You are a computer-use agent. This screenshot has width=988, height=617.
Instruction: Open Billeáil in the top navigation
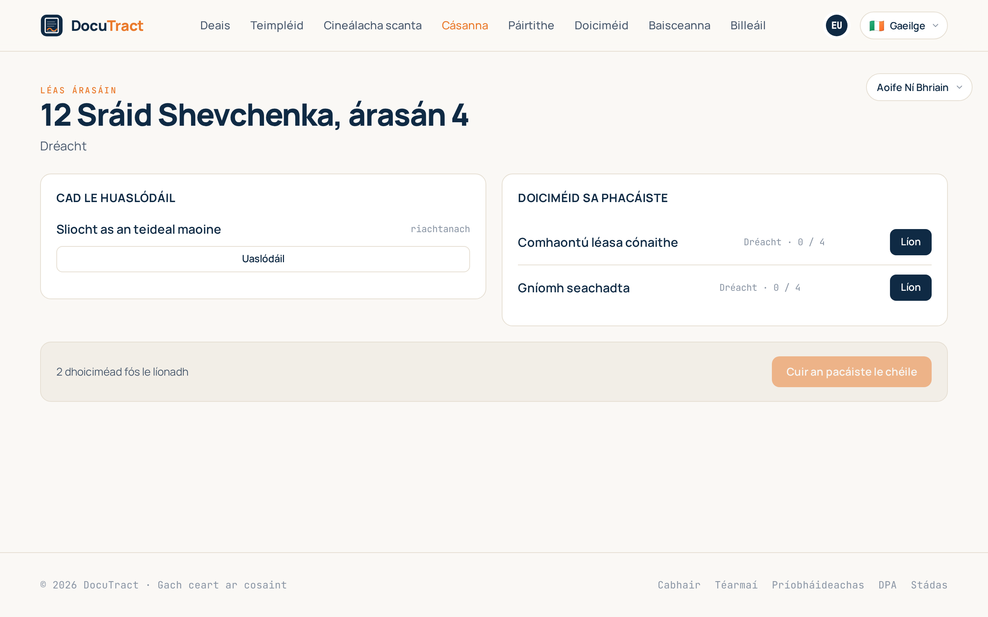point(748,25)
